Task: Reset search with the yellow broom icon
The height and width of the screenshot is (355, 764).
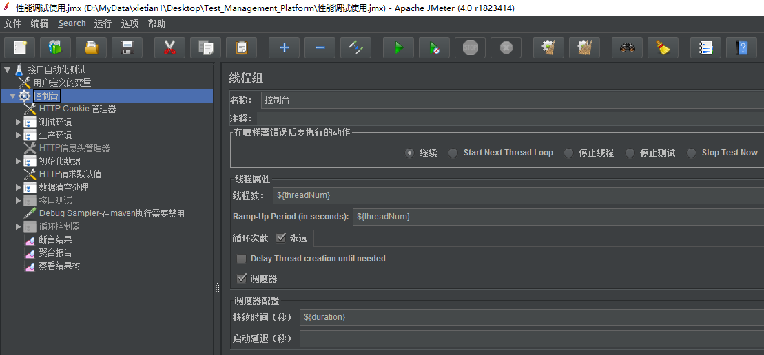Action: click(663, 47)
